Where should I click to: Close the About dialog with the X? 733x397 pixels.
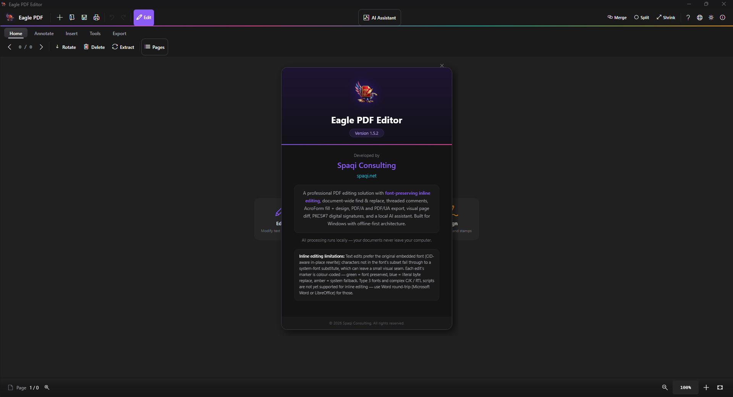pos(442,66)
